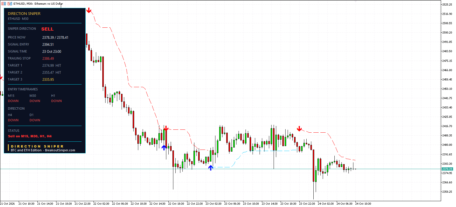Click the blue buy arrow near 22 Oct 14:30

pos(164,148)
